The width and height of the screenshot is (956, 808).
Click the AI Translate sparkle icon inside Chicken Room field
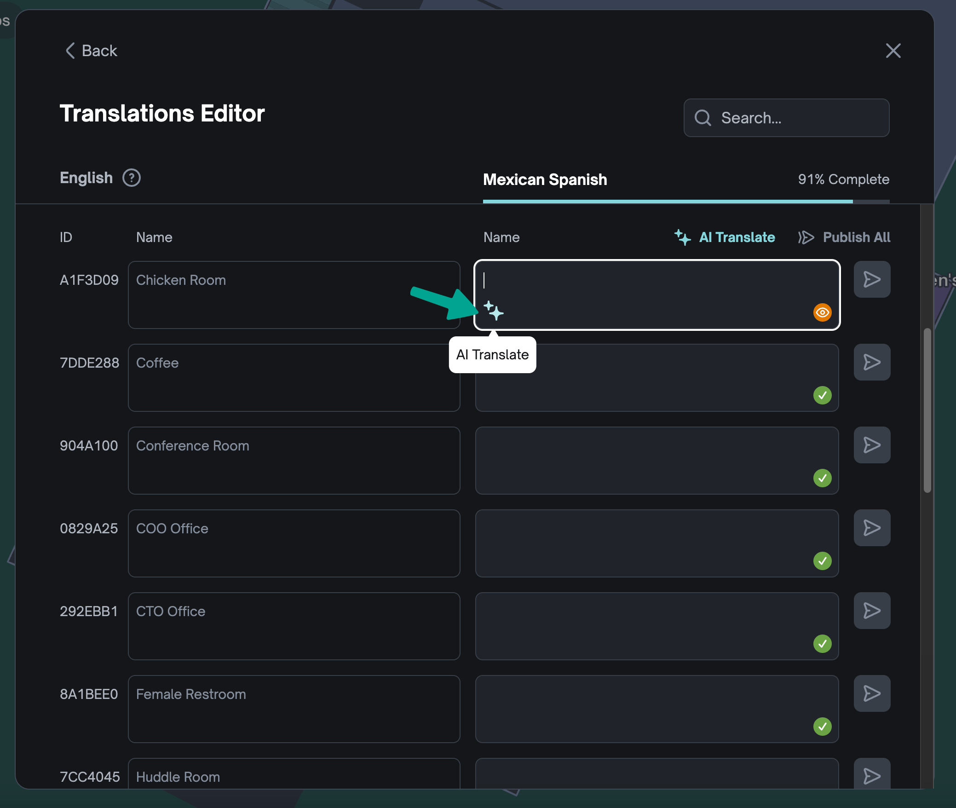click(494, 311)
